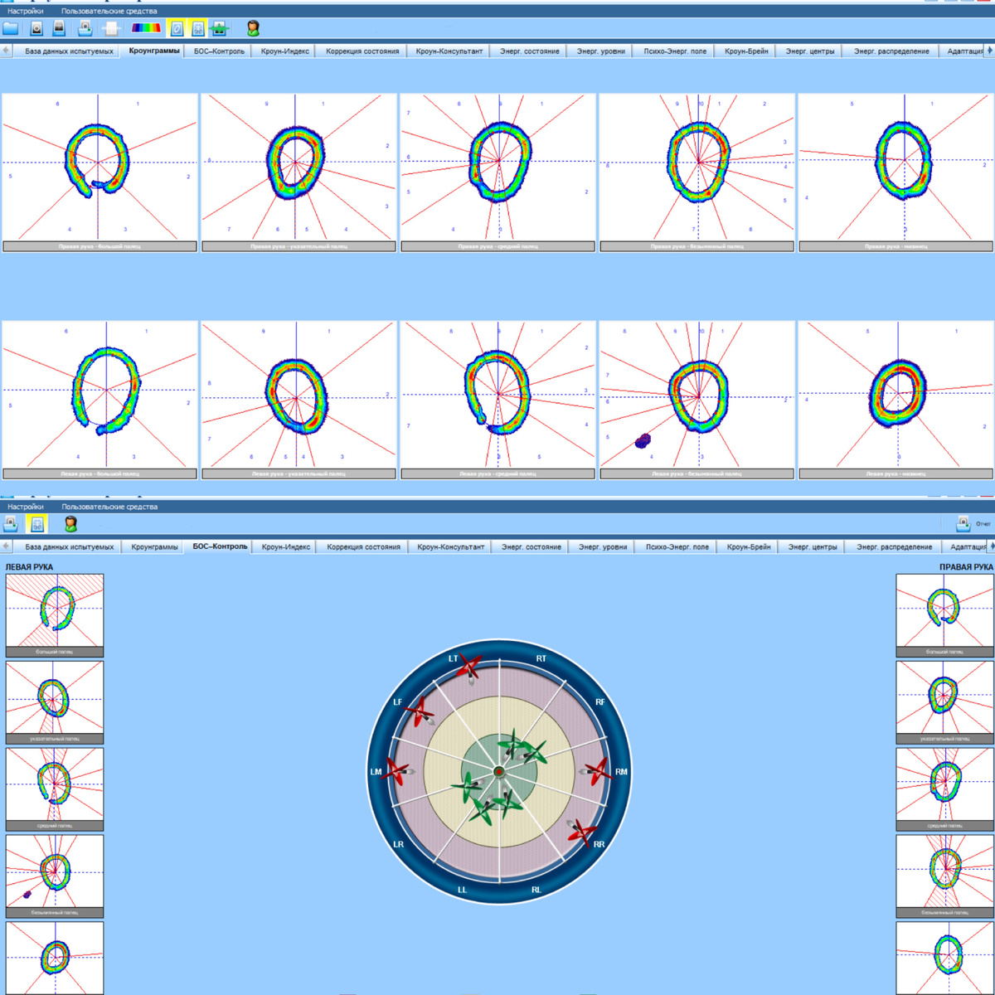Open the Отчет report icon
The image size is (995, 995).
963,523
